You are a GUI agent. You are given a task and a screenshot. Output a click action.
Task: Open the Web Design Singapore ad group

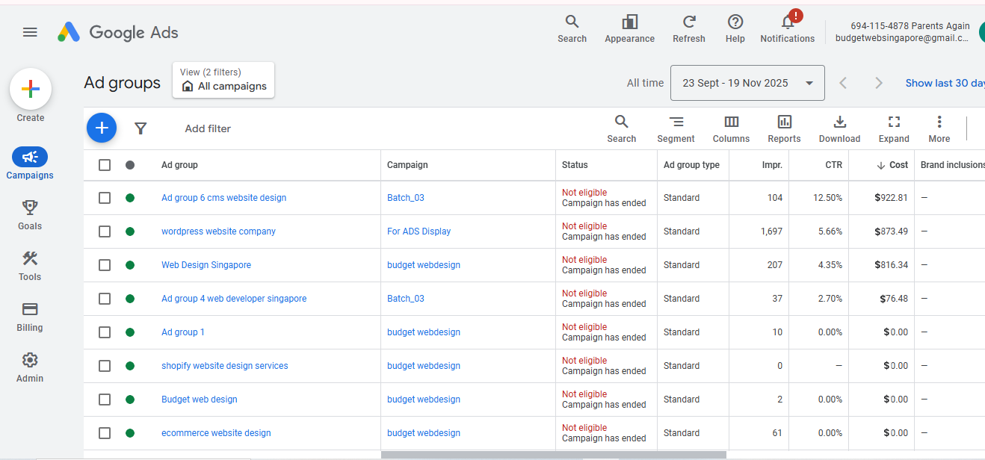206,265
